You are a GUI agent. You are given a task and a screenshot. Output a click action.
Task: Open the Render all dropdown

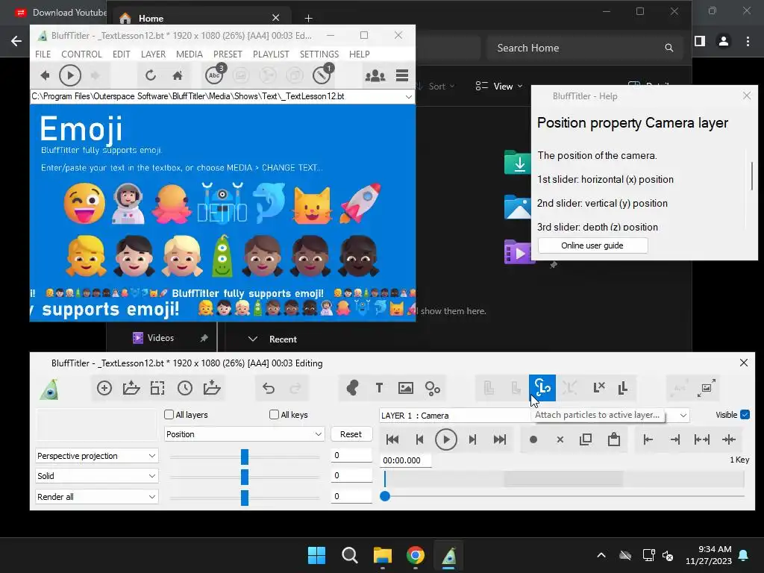(96, 496)
